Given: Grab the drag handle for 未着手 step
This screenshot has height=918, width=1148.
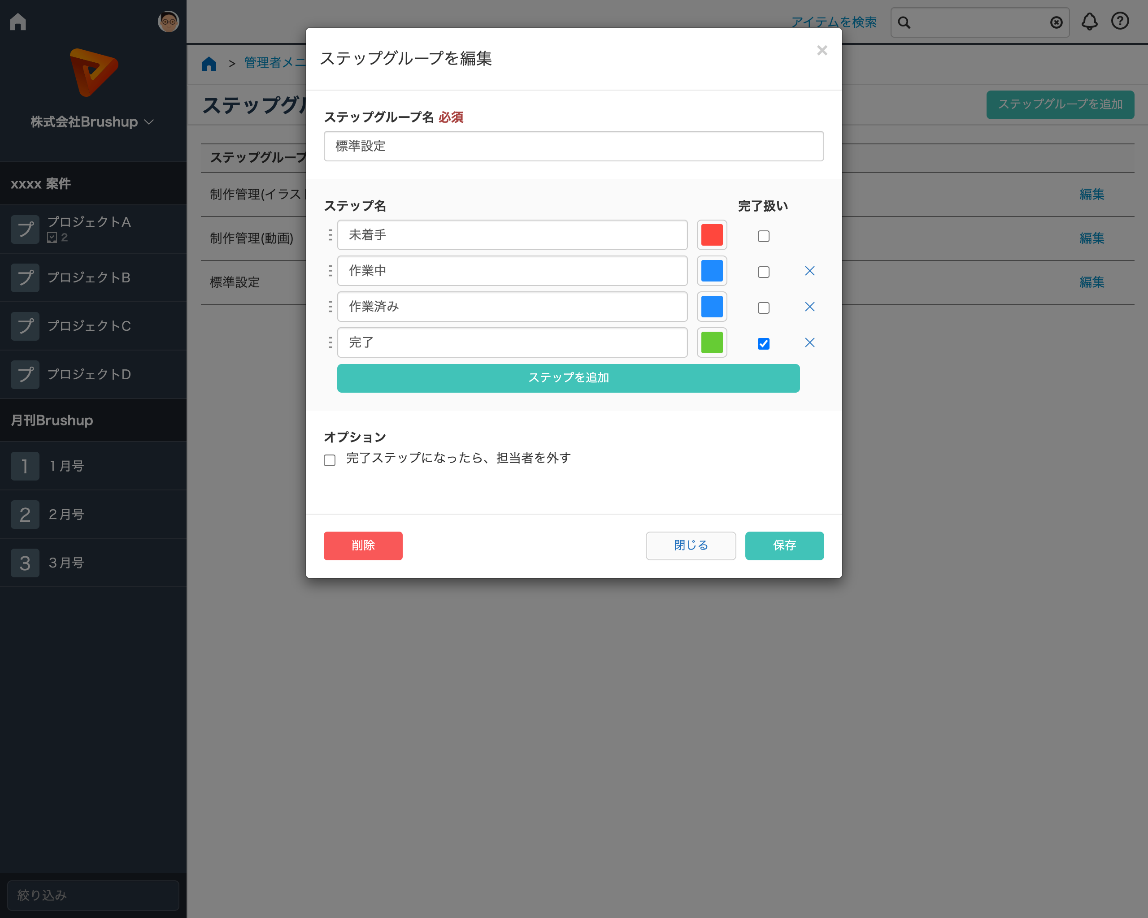Looking at the screenshot, I should [x=330, y=235].
